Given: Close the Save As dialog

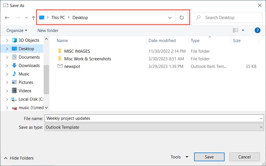Looking at the screenshot, I should 259,5.
